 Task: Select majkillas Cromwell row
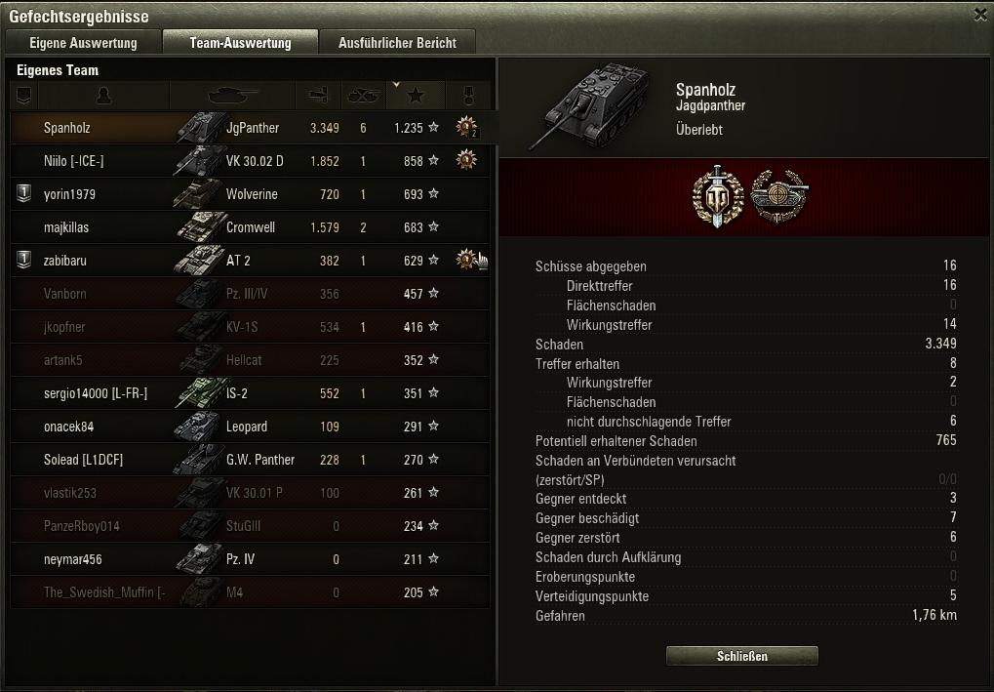(251, 227)
